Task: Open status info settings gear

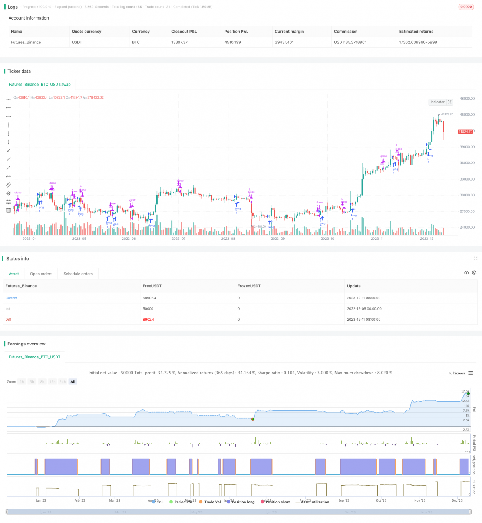Action: click(474, 272)
